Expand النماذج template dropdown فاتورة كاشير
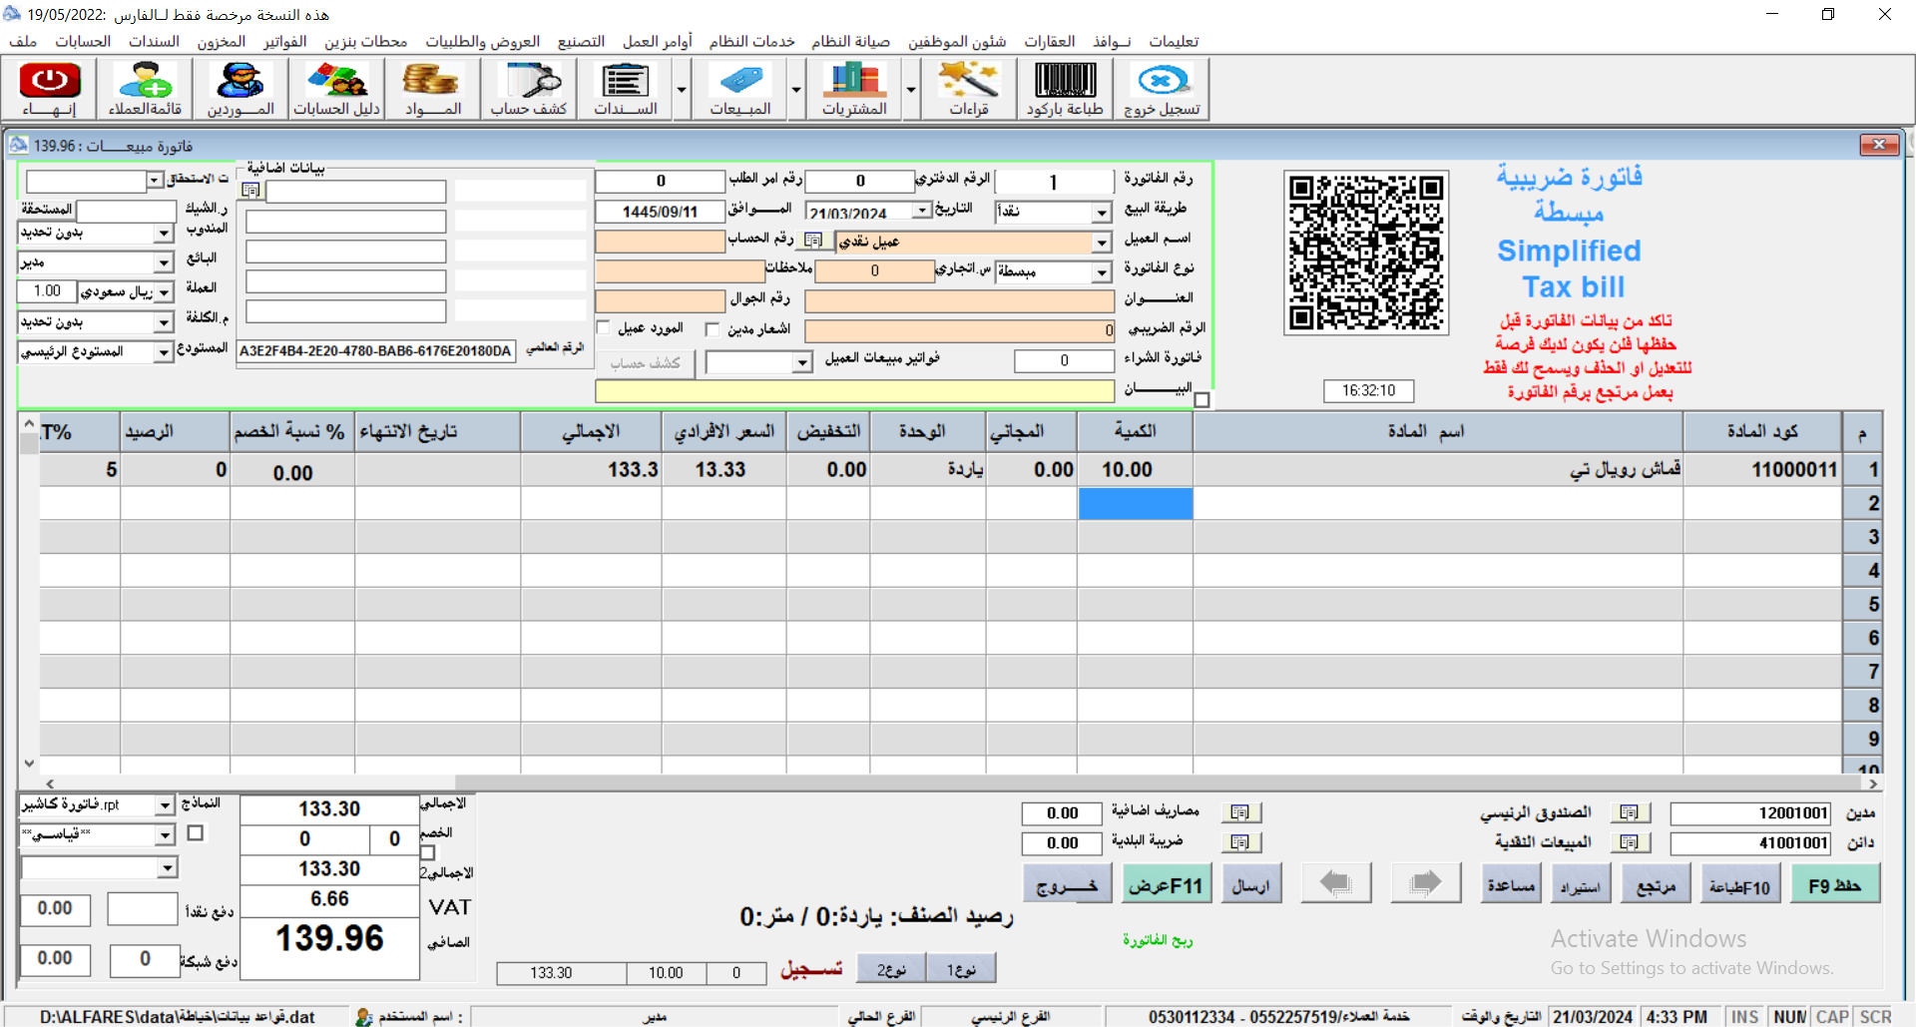 (166, 805)
